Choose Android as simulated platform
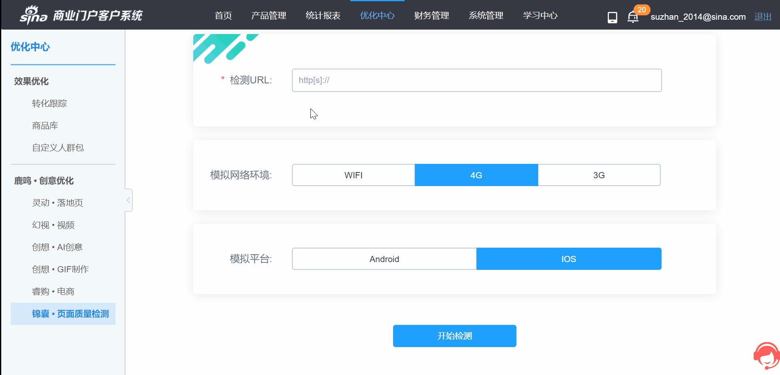This screenshot has height=375, width=780. pos(384,259)
